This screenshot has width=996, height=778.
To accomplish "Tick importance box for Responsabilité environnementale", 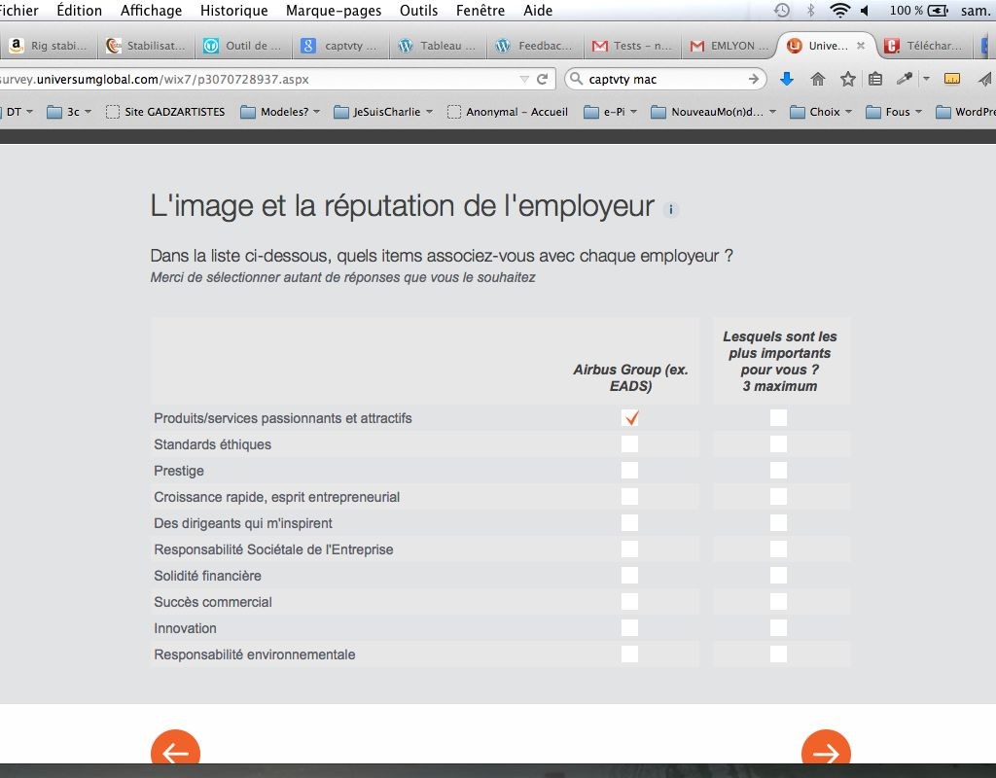I will [x=779, y=654].
